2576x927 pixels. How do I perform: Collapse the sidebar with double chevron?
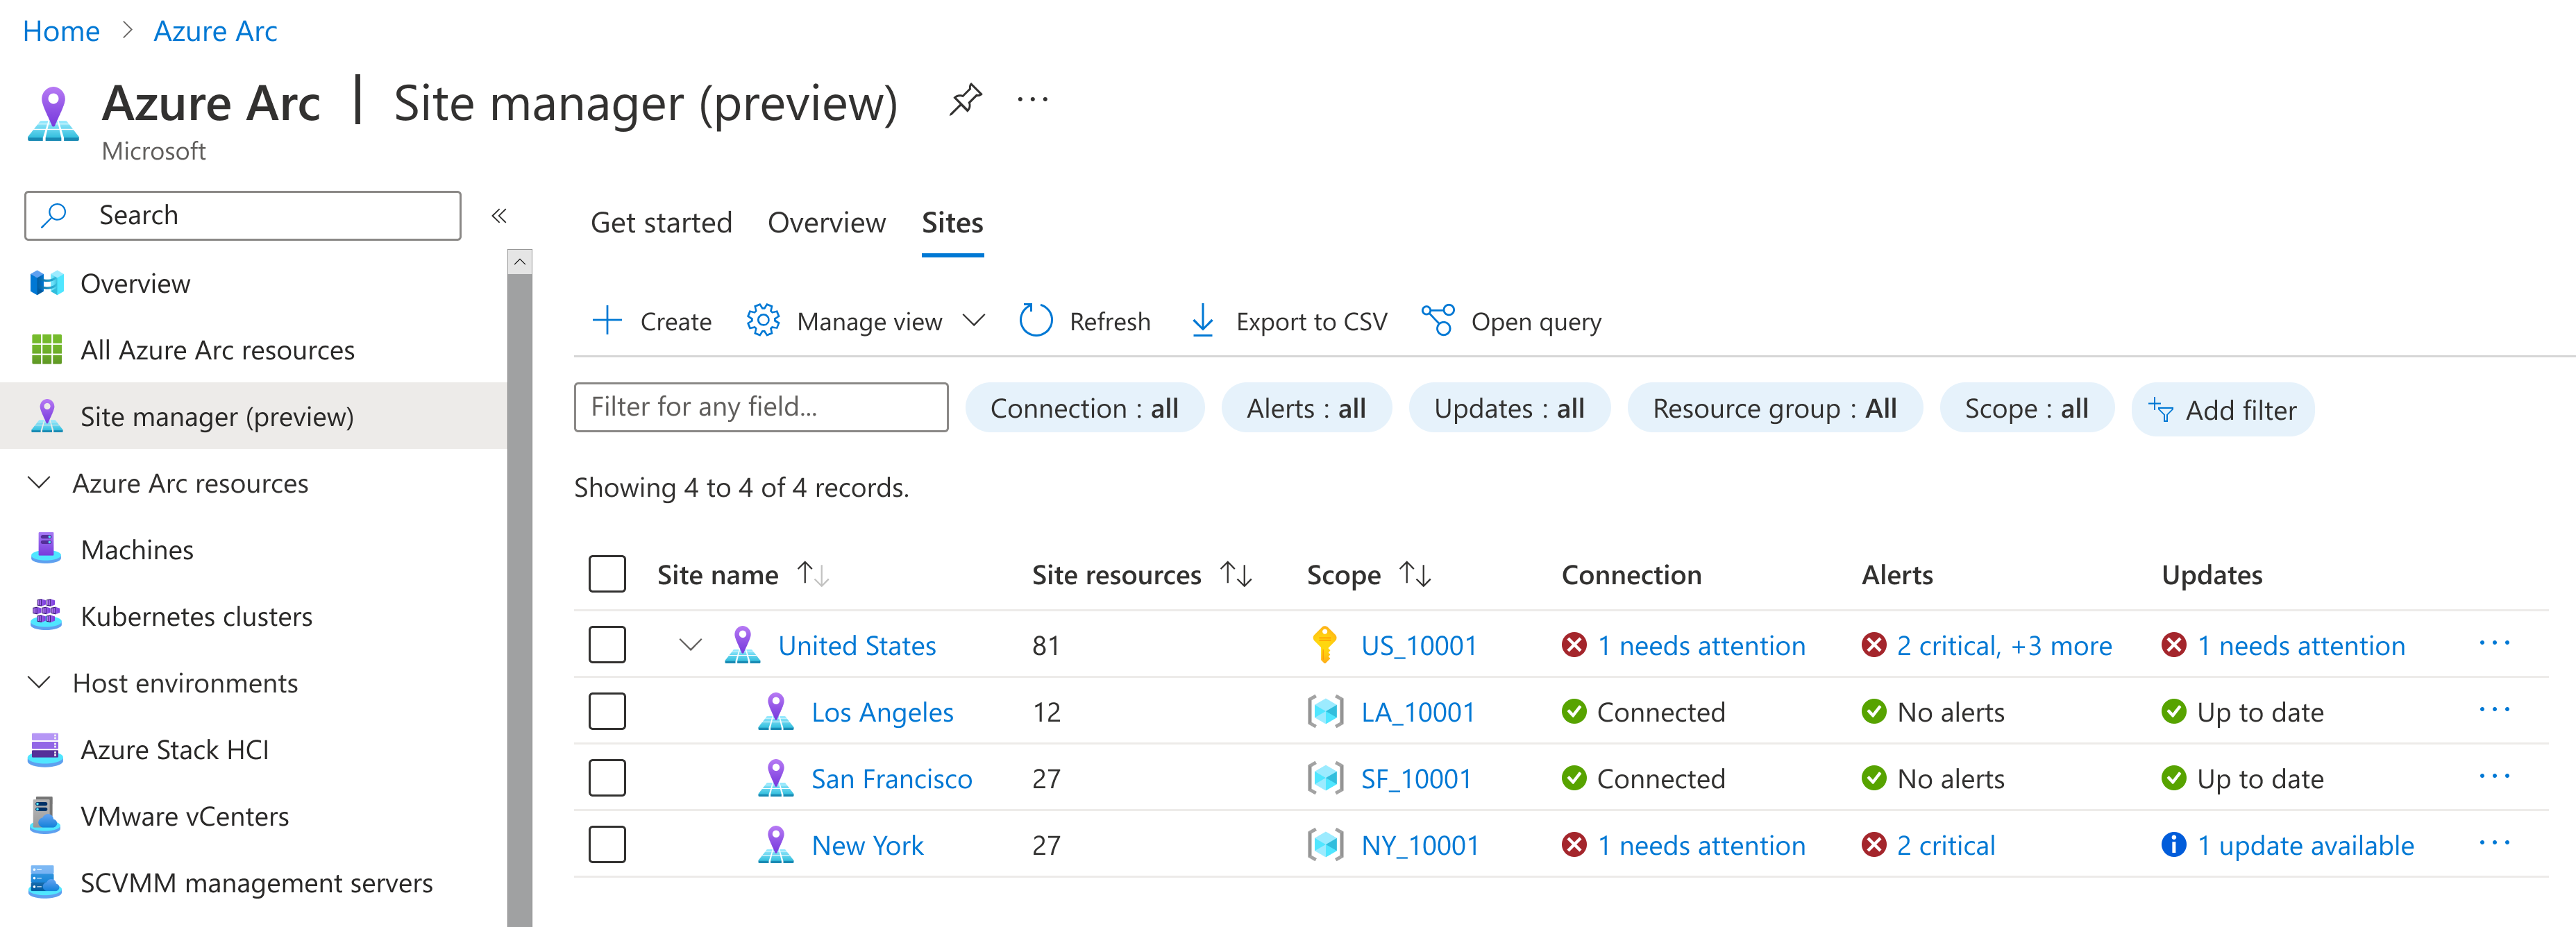tap(499, 215)
